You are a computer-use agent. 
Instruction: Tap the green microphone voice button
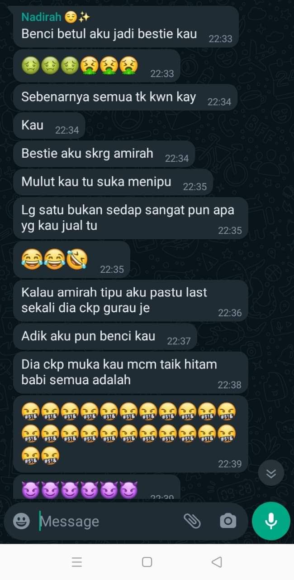[271, 521]
